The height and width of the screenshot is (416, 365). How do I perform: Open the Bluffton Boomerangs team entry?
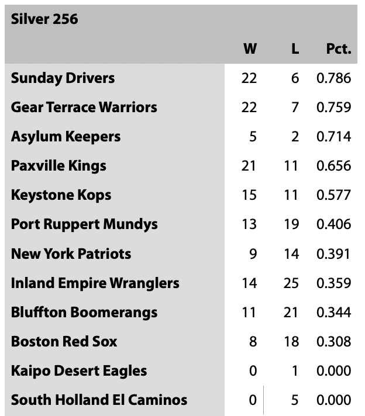[x=84, y=313]
